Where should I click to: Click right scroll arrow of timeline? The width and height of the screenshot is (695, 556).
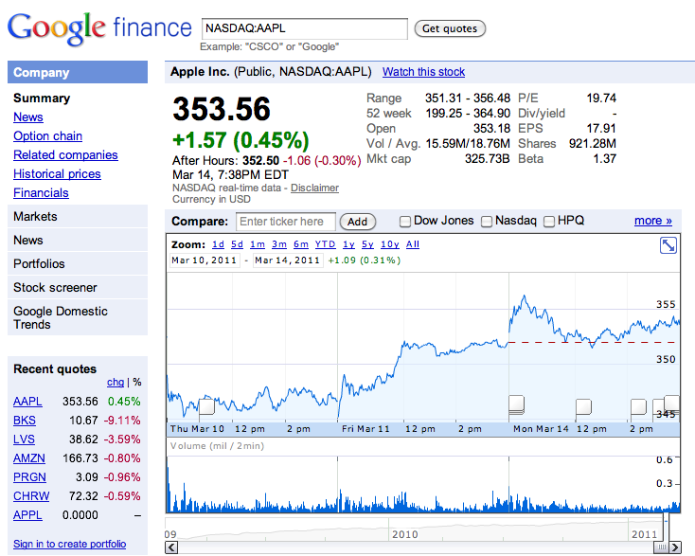676,547
